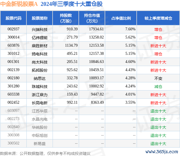This screenshot has height=156, width=180.
Task: Click the 股票代码 column header
Action: point(13,18)
